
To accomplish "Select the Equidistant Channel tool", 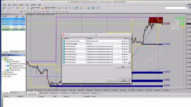I will 21,11.
